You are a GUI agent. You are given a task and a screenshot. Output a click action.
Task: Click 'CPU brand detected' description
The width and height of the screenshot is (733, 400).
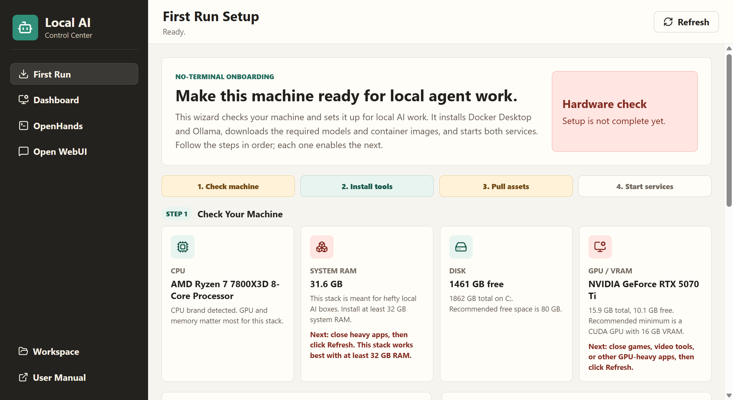pos(227,315)
